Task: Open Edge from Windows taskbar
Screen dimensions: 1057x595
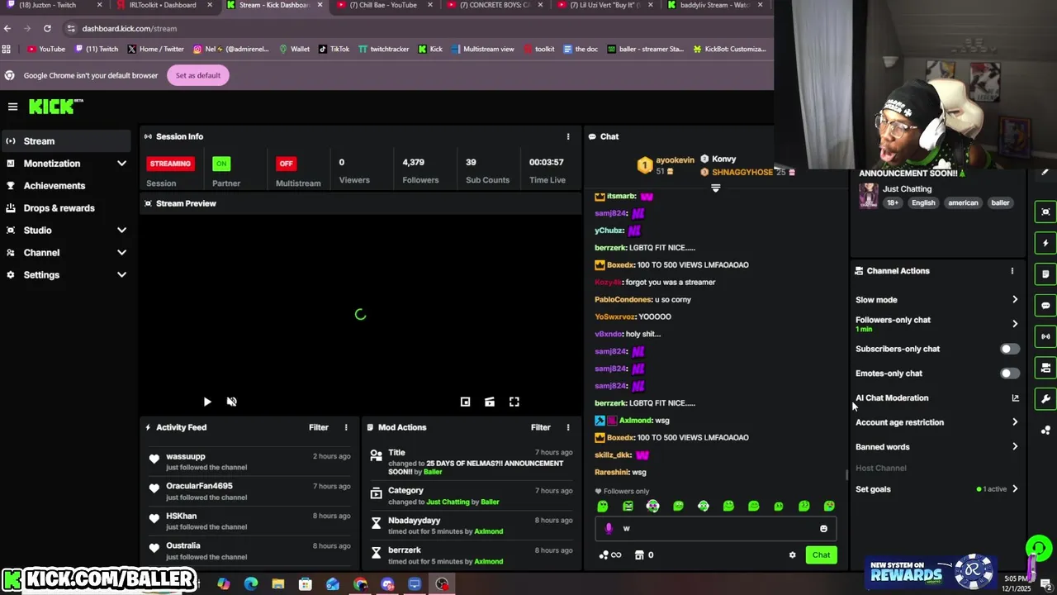Action: click(x=251, y=584)
